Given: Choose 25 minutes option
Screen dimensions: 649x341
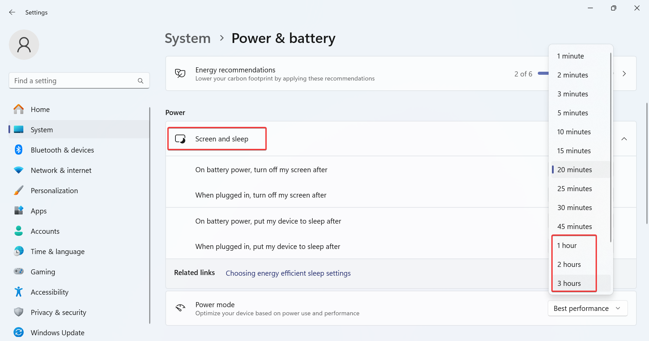Looking at the screenshot, I should click(581, 189).
